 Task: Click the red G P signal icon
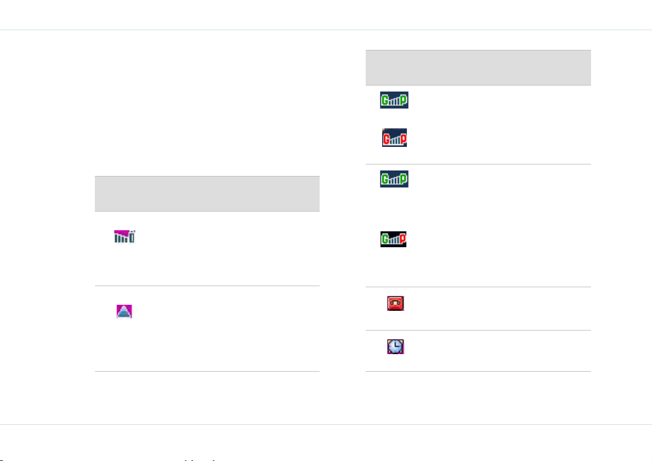point(394,138)
